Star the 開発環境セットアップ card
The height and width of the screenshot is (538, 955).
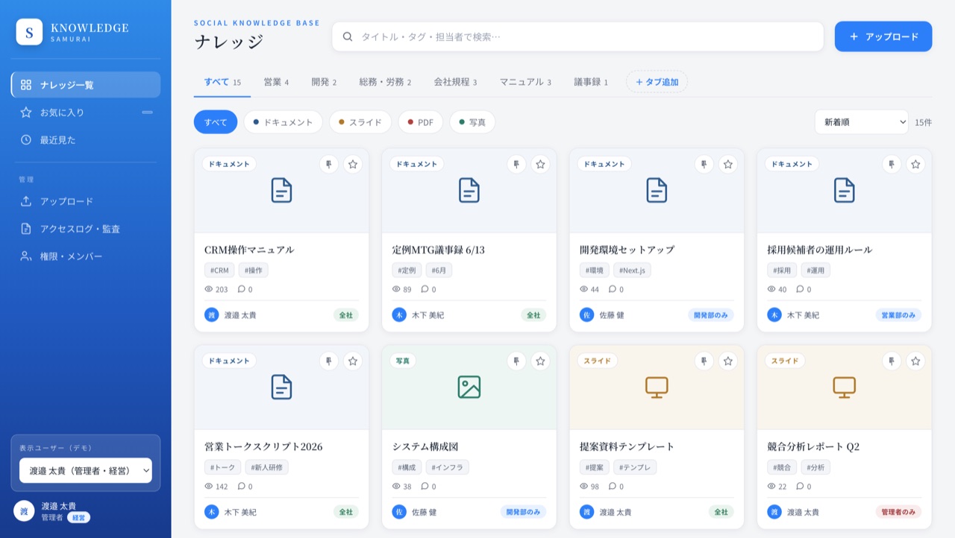click(x=728, y=164)
